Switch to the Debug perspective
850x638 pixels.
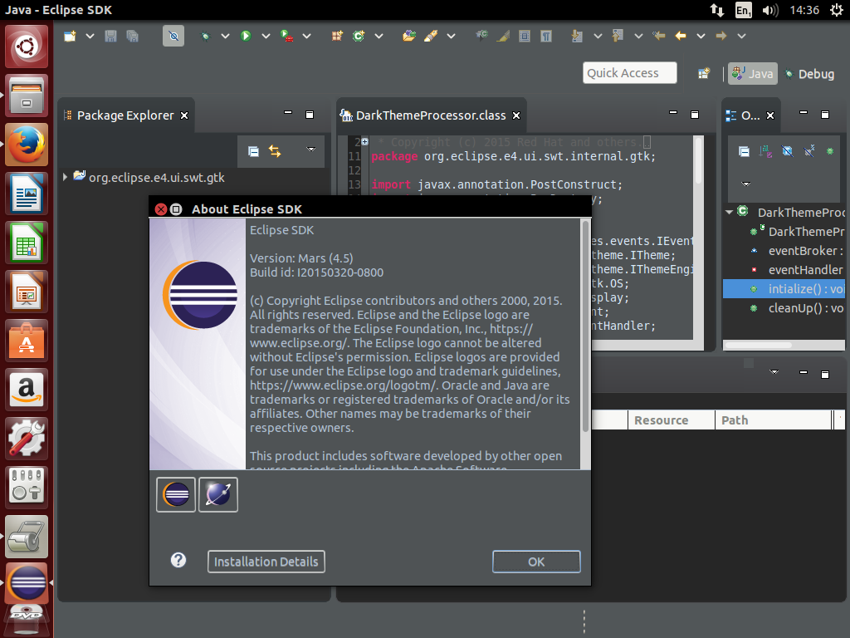(x=809, y=74)
